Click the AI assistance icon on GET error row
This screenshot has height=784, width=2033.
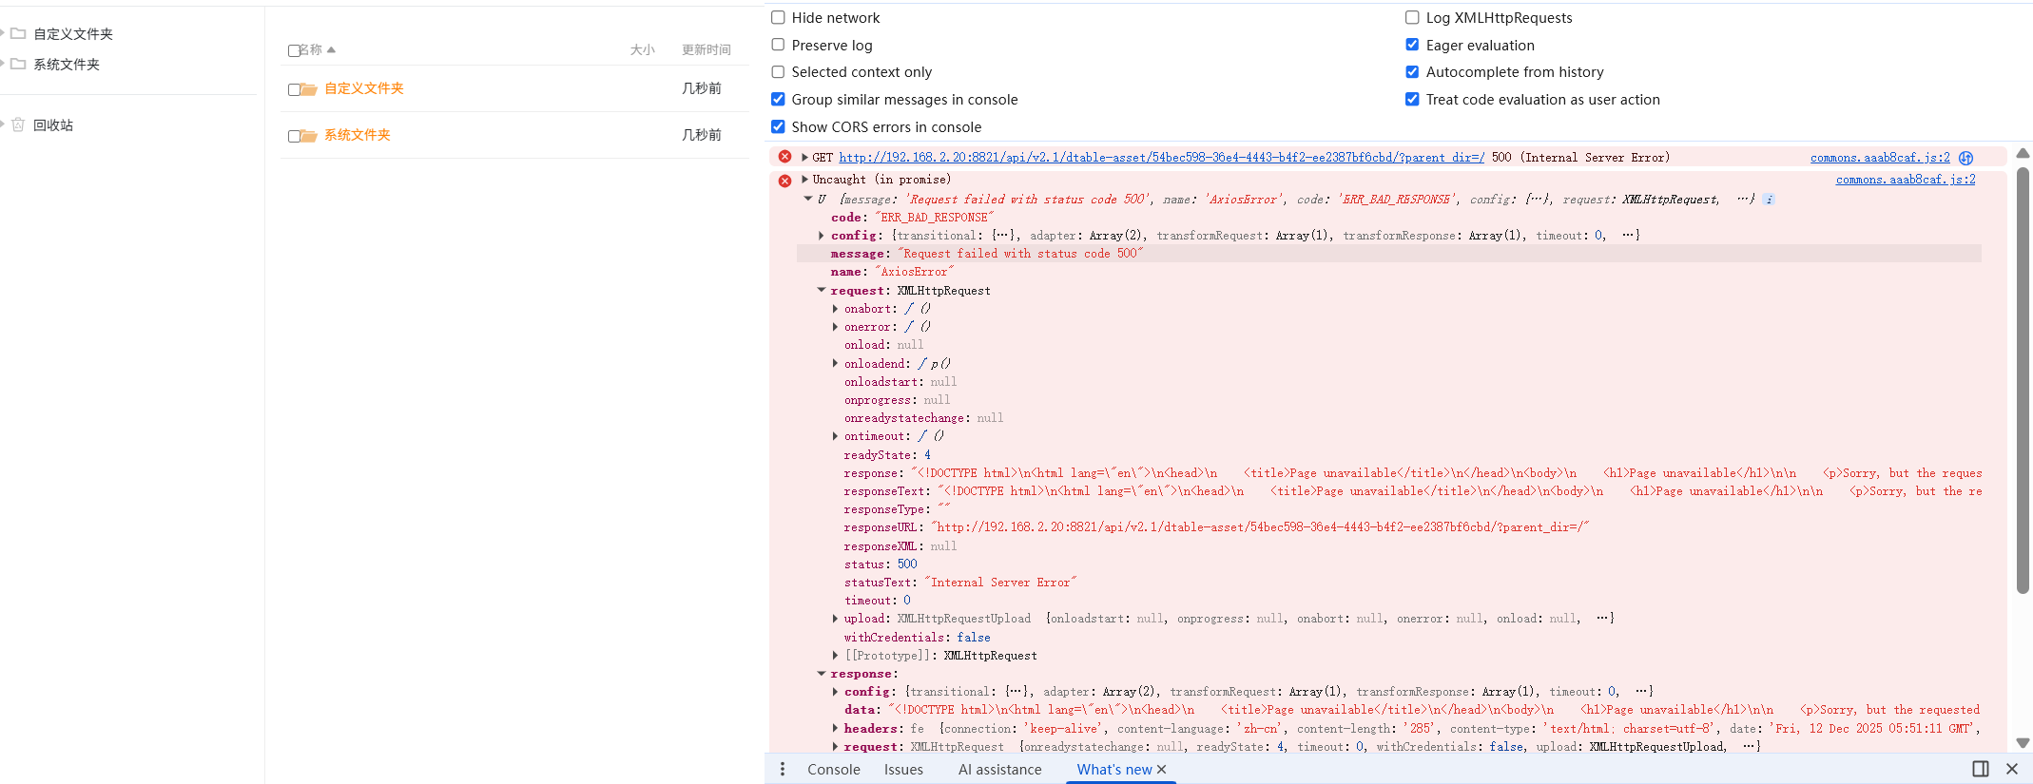coord(1965,158)
